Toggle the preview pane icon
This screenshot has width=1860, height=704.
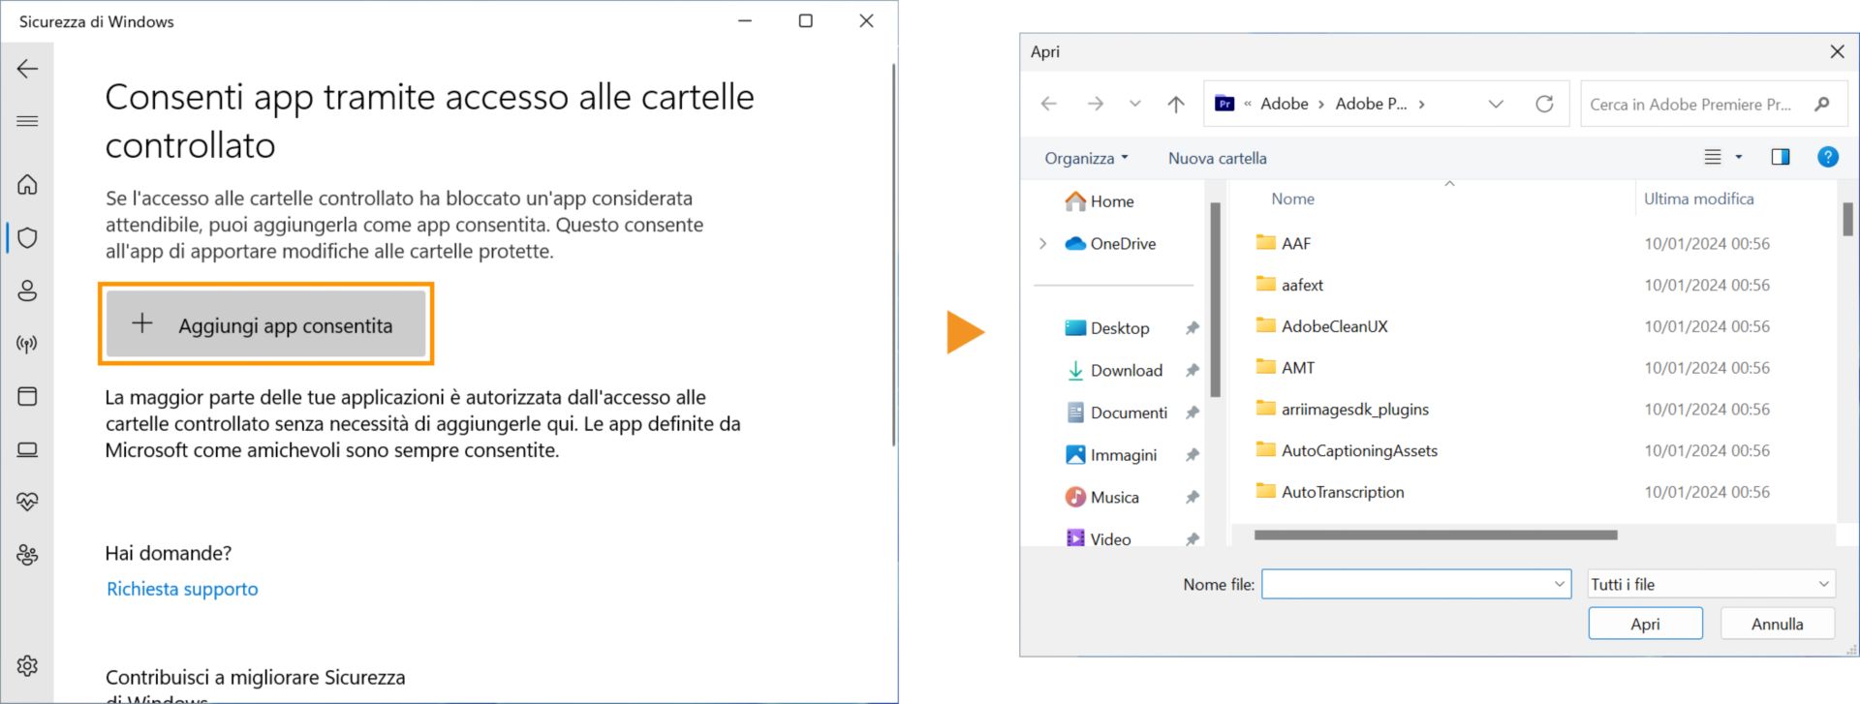1781,157
